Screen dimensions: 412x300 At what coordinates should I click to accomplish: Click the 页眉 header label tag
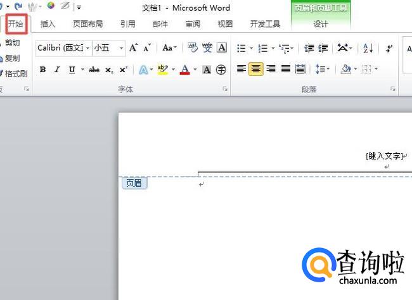(134, 183)
